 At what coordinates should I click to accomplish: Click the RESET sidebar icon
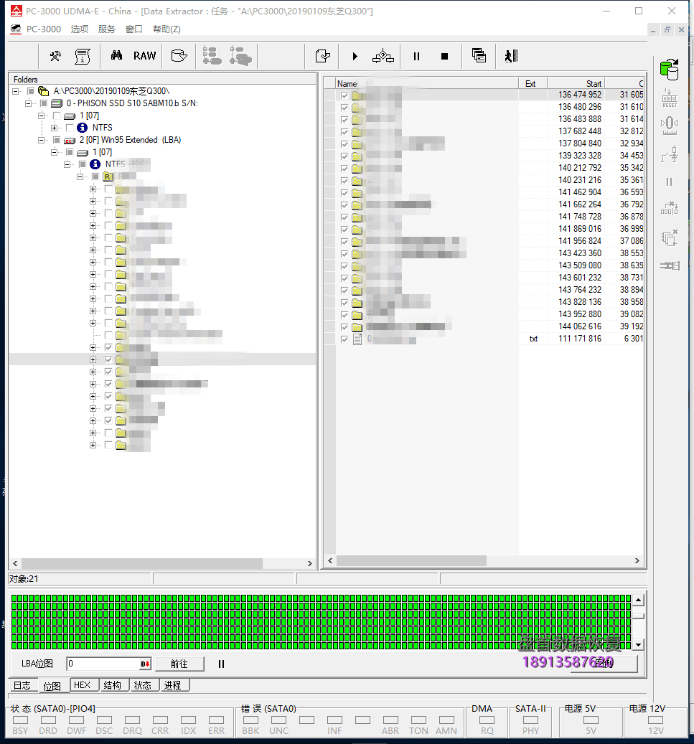click(670, 98)
